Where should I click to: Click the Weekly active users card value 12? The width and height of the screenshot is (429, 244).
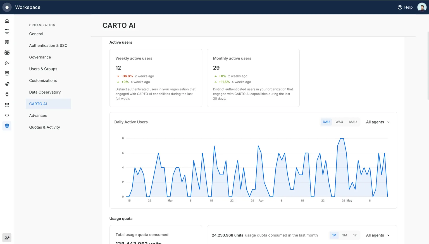(x=118, y=68)
